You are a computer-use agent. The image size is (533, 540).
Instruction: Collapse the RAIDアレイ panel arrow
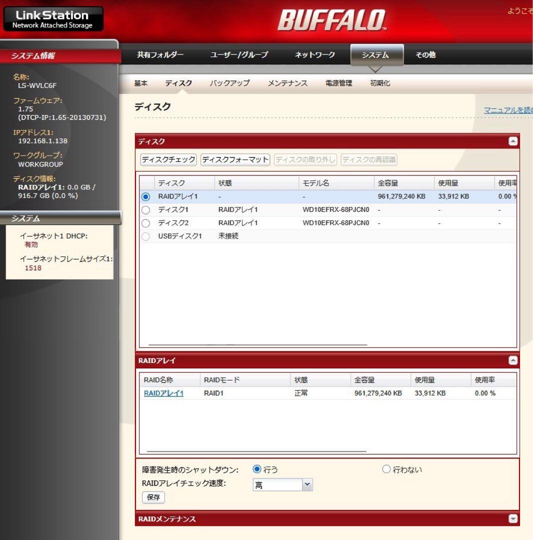pyautogui.click(x=513, y=360)
